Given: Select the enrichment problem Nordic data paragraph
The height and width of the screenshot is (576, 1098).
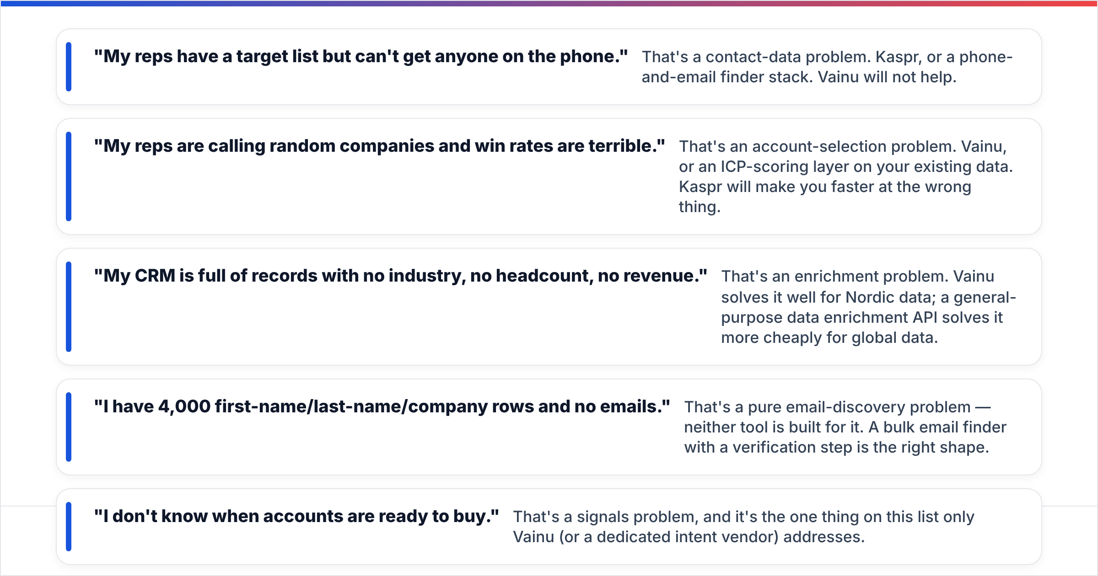Looking at the screenshot, I should coord(869,307).
